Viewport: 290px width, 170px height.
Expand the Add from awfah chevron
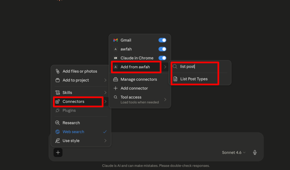(165, 67)
